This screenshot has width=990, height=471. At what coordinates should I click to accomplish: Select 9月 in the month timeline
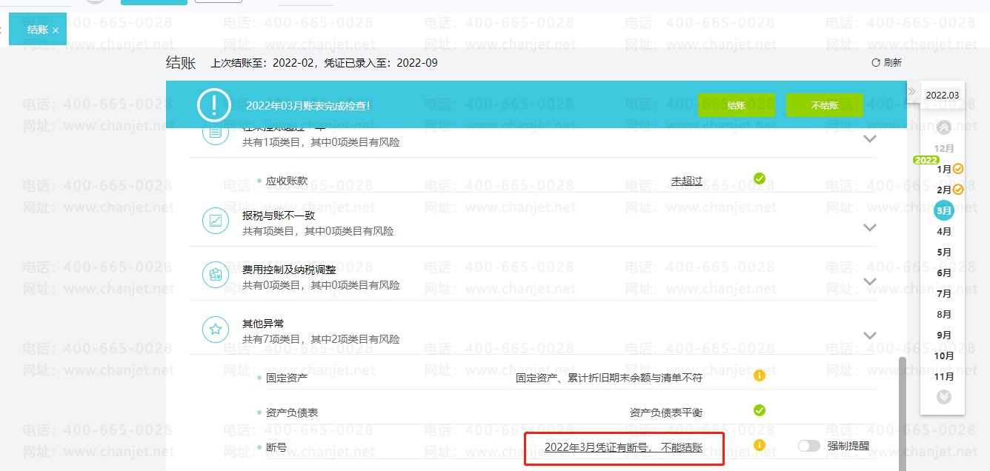944,335
